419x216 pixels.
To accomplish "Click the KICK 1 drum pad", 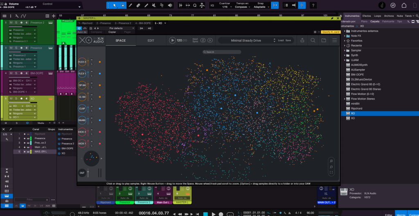I will [x=82, y=144].
